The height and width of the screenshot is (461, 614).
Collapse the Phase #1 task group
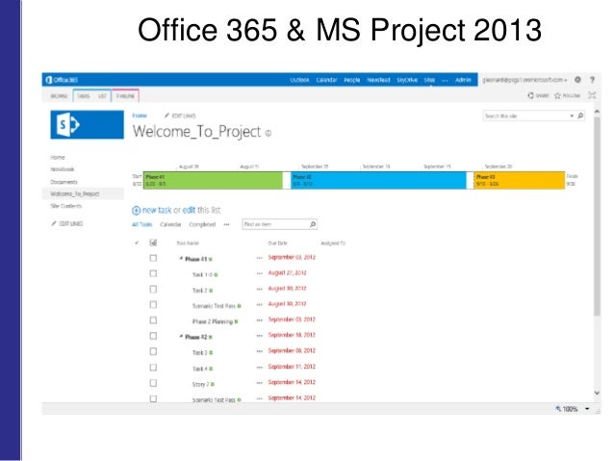[x=181, y=258]
